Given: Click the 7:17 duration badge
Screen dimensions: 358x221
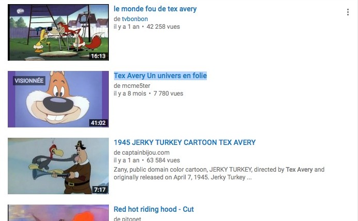Looking at the screenshot, I should tap(100, 190).
